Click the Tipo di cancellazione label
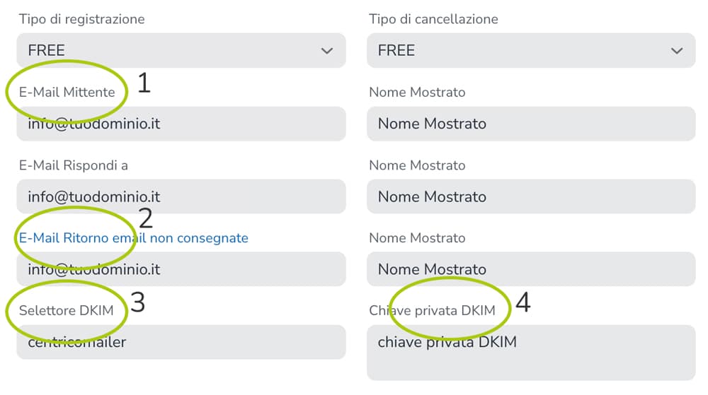 pyautogui.click(x=433, y=19)
